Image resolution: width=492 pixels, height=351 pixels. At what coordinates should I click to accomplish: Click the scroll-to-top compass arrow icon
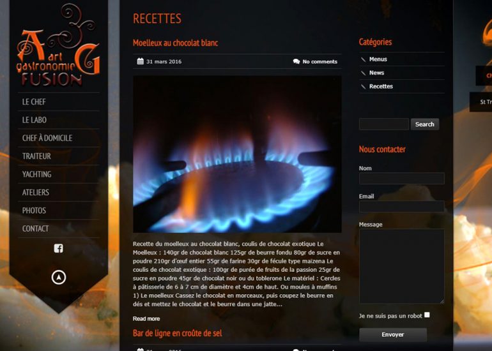tap(59, 277)
